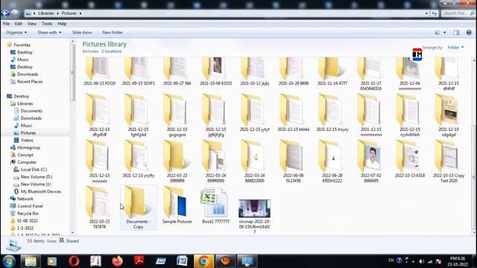Open the 2022-06-08 0123456 folder
The width and height of the screenshot is (477, 268).
[x=293, y=161]
